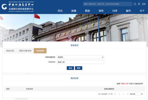
Task: Click the 重置 reset button
Action: pyautogui.click(x=79, y=68)
